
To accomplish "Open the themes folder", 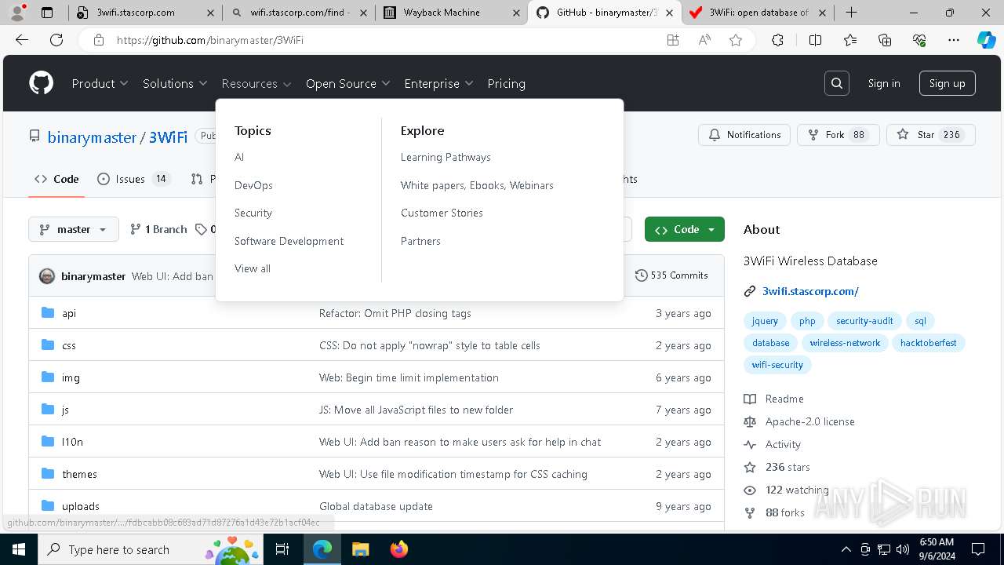I will [x=79, y=474].
